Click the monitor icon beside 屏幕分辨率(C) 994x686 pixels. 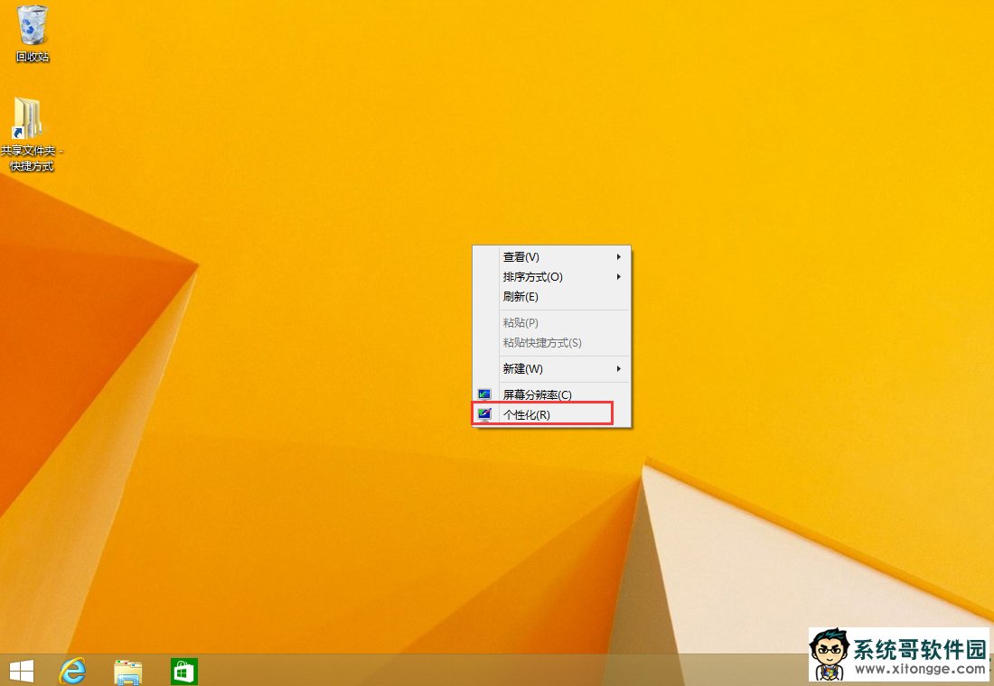pyautogui.click(x=485, y=394)
